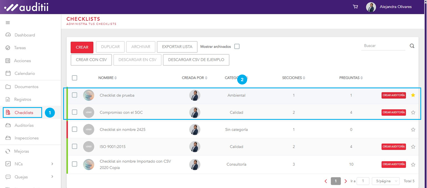Image resolution: width=427 pixels, height=188 pixels.
Task: Open the 5/página page size dropdown
Action: tap(385, 181)
